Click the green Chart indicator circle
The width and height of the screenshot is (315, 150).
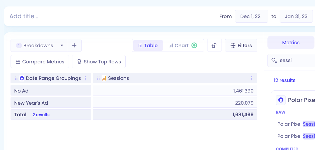(194, 46)
